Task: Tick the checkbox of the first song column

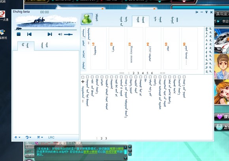Action: [87, 77]
